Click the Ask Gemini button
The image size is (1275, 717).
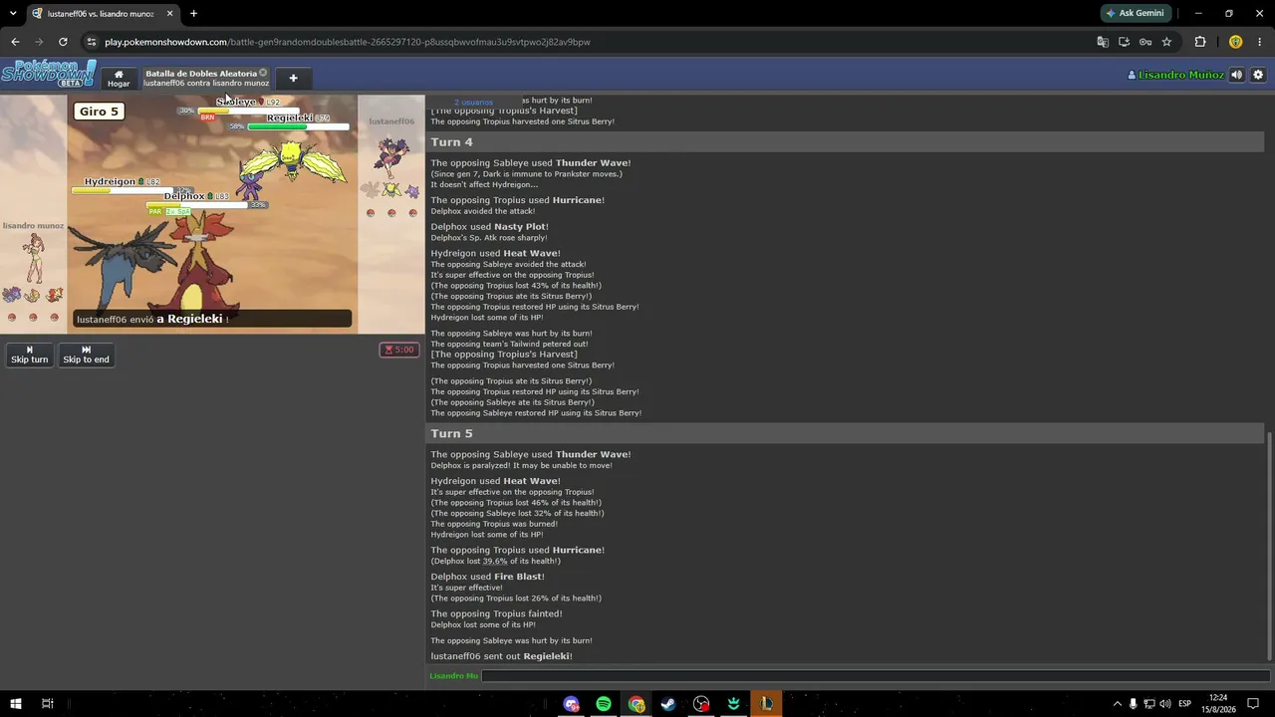(x=1136, y=13)
